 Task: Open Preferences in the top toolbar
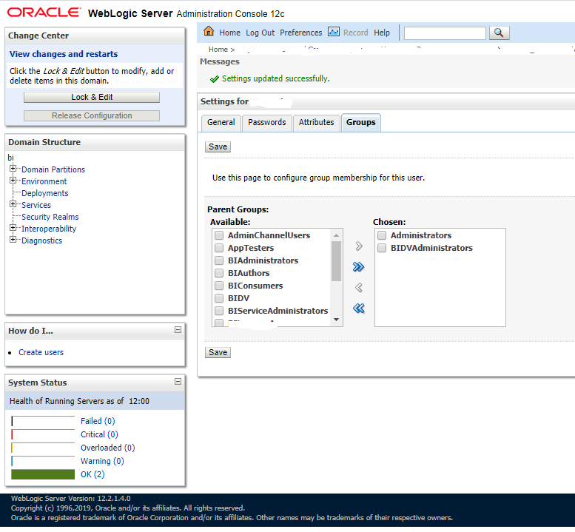(x=300, y=33)
